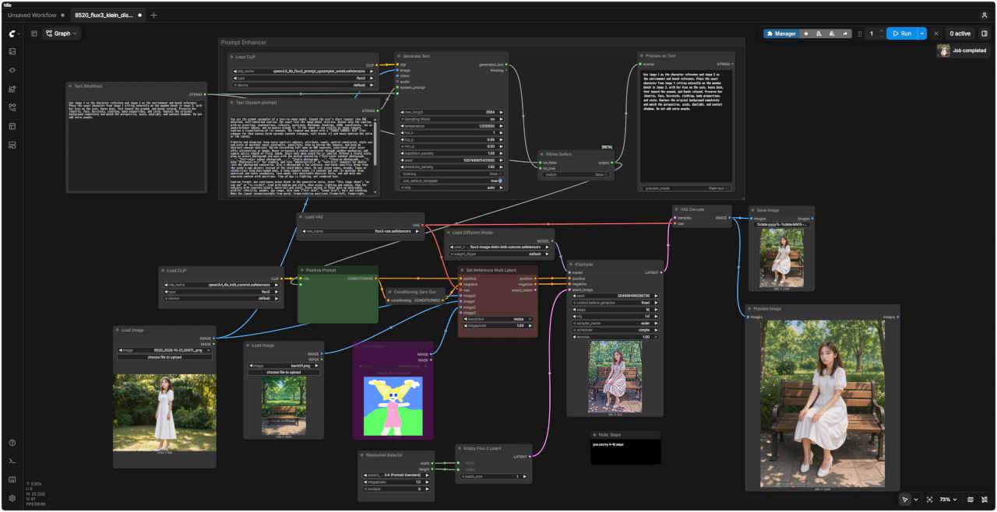This screenshot has width=997, height=512.
Task: Open the keyboard shortcuts icon
Action: pos(12,479)
